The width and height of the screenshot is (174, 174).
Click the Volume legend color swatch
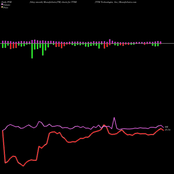2,5
